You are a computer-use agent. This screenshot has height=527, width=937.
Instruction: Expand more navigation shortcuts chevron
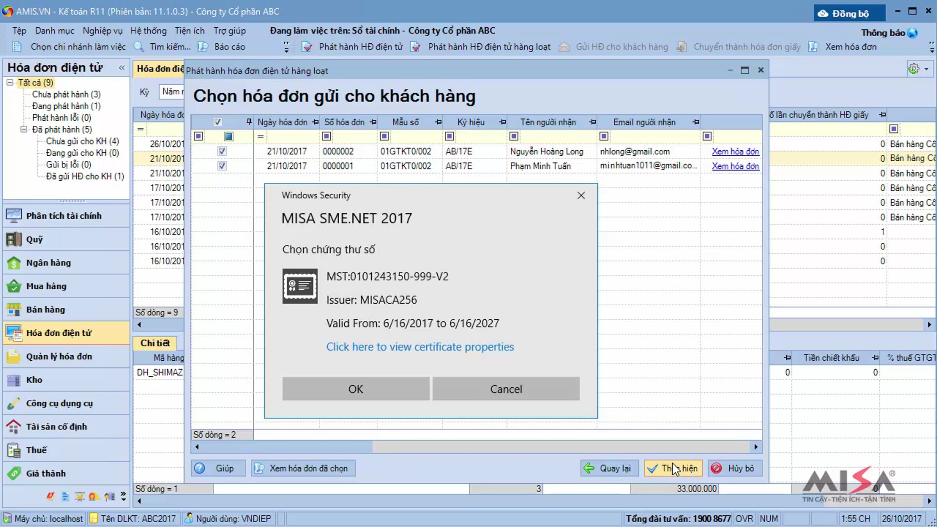click(123, 496)
